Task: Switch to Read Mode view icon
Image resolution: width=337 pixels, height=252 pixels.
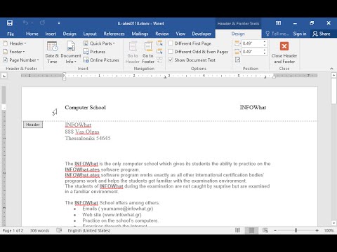Action: [x=237, y=230]
